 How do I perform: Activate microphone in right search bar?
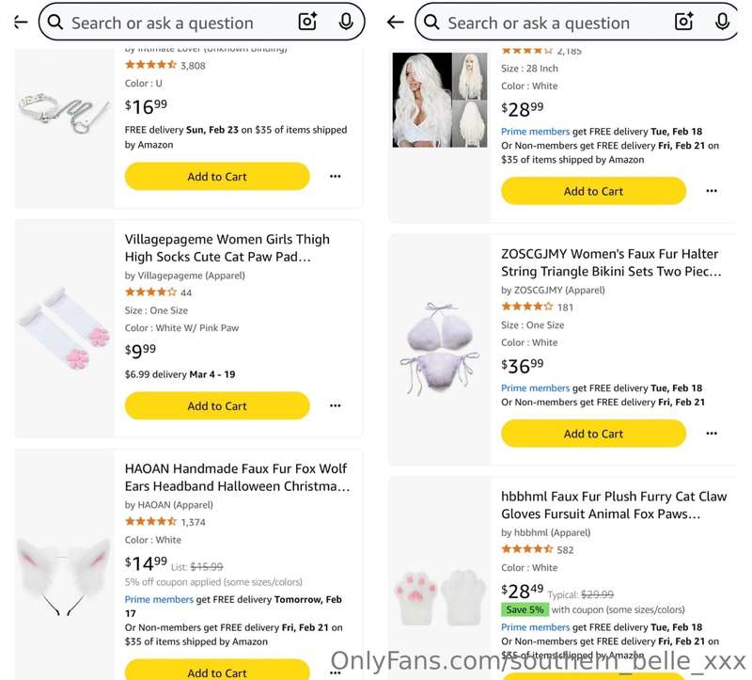pyautogui.click(x=722, y=22)
